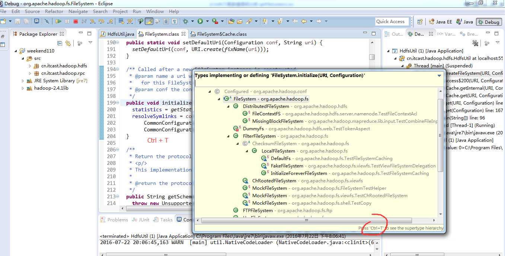This screenshot has height=256, width=505.
Task: Click Back navigation yellow arrow
Action: click(304, 22)
